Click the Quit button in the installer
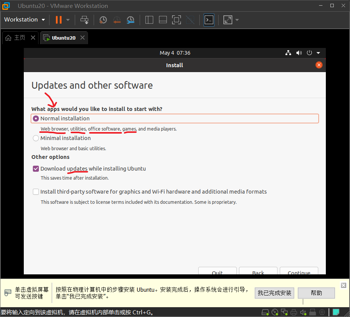 pyautogui.click(x=217, y=271)
